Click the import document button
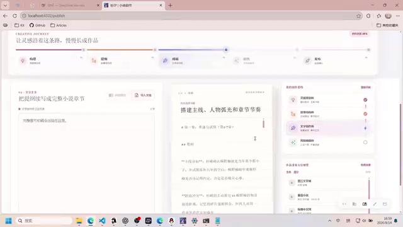This screenshot has width=403, height=227. click(143, 95)
